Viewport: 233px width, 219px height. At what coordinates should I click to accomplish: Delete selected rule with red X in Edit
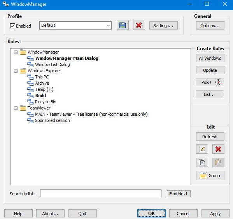218,149
